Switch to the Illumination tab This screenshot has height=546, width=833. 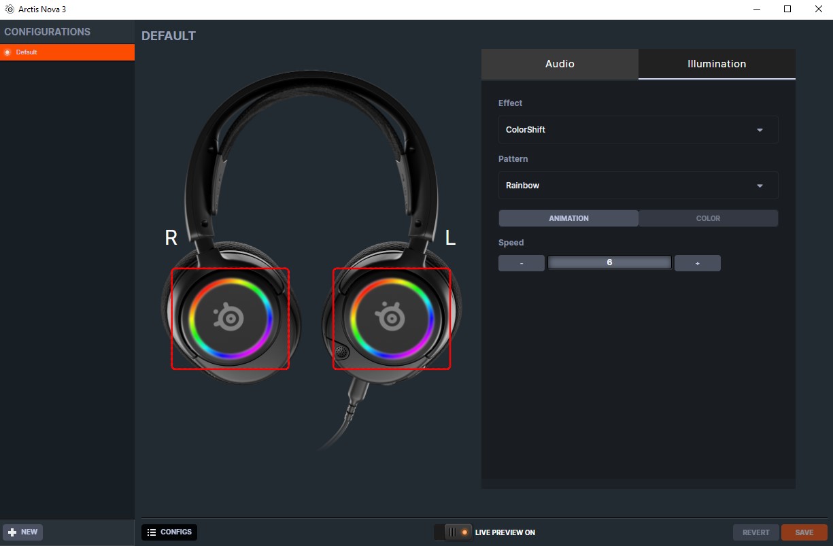click(x=717, y=64)
